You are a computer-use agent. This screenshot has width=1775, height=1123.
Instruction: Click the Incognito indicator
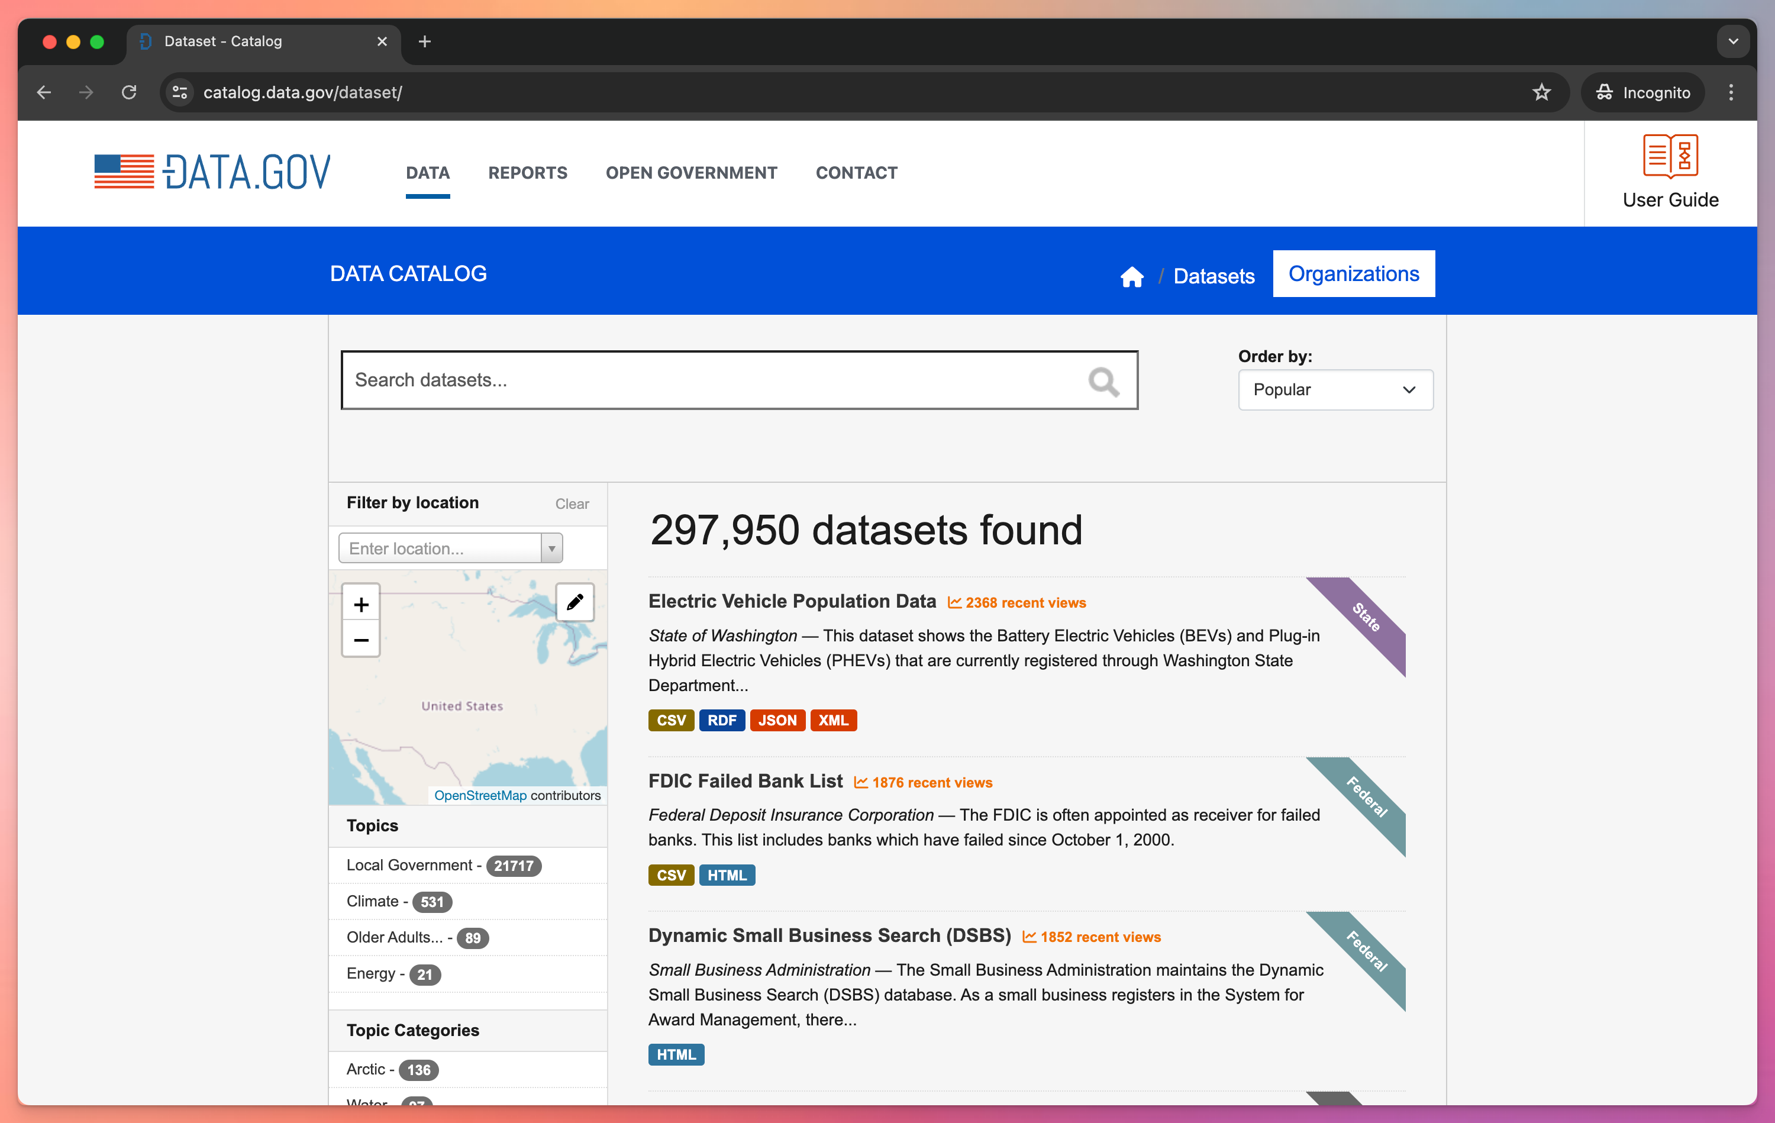pos(1643,92)
